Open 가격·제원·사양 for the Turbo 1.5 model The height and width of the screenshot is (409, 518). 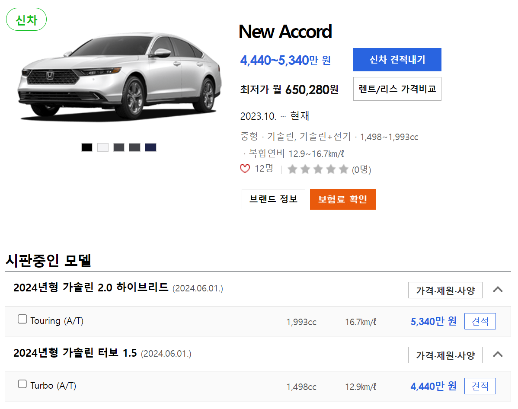point(445,355)
